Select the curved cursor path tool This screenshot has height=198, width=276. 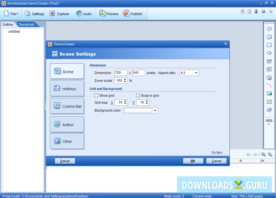click(269, 86)
